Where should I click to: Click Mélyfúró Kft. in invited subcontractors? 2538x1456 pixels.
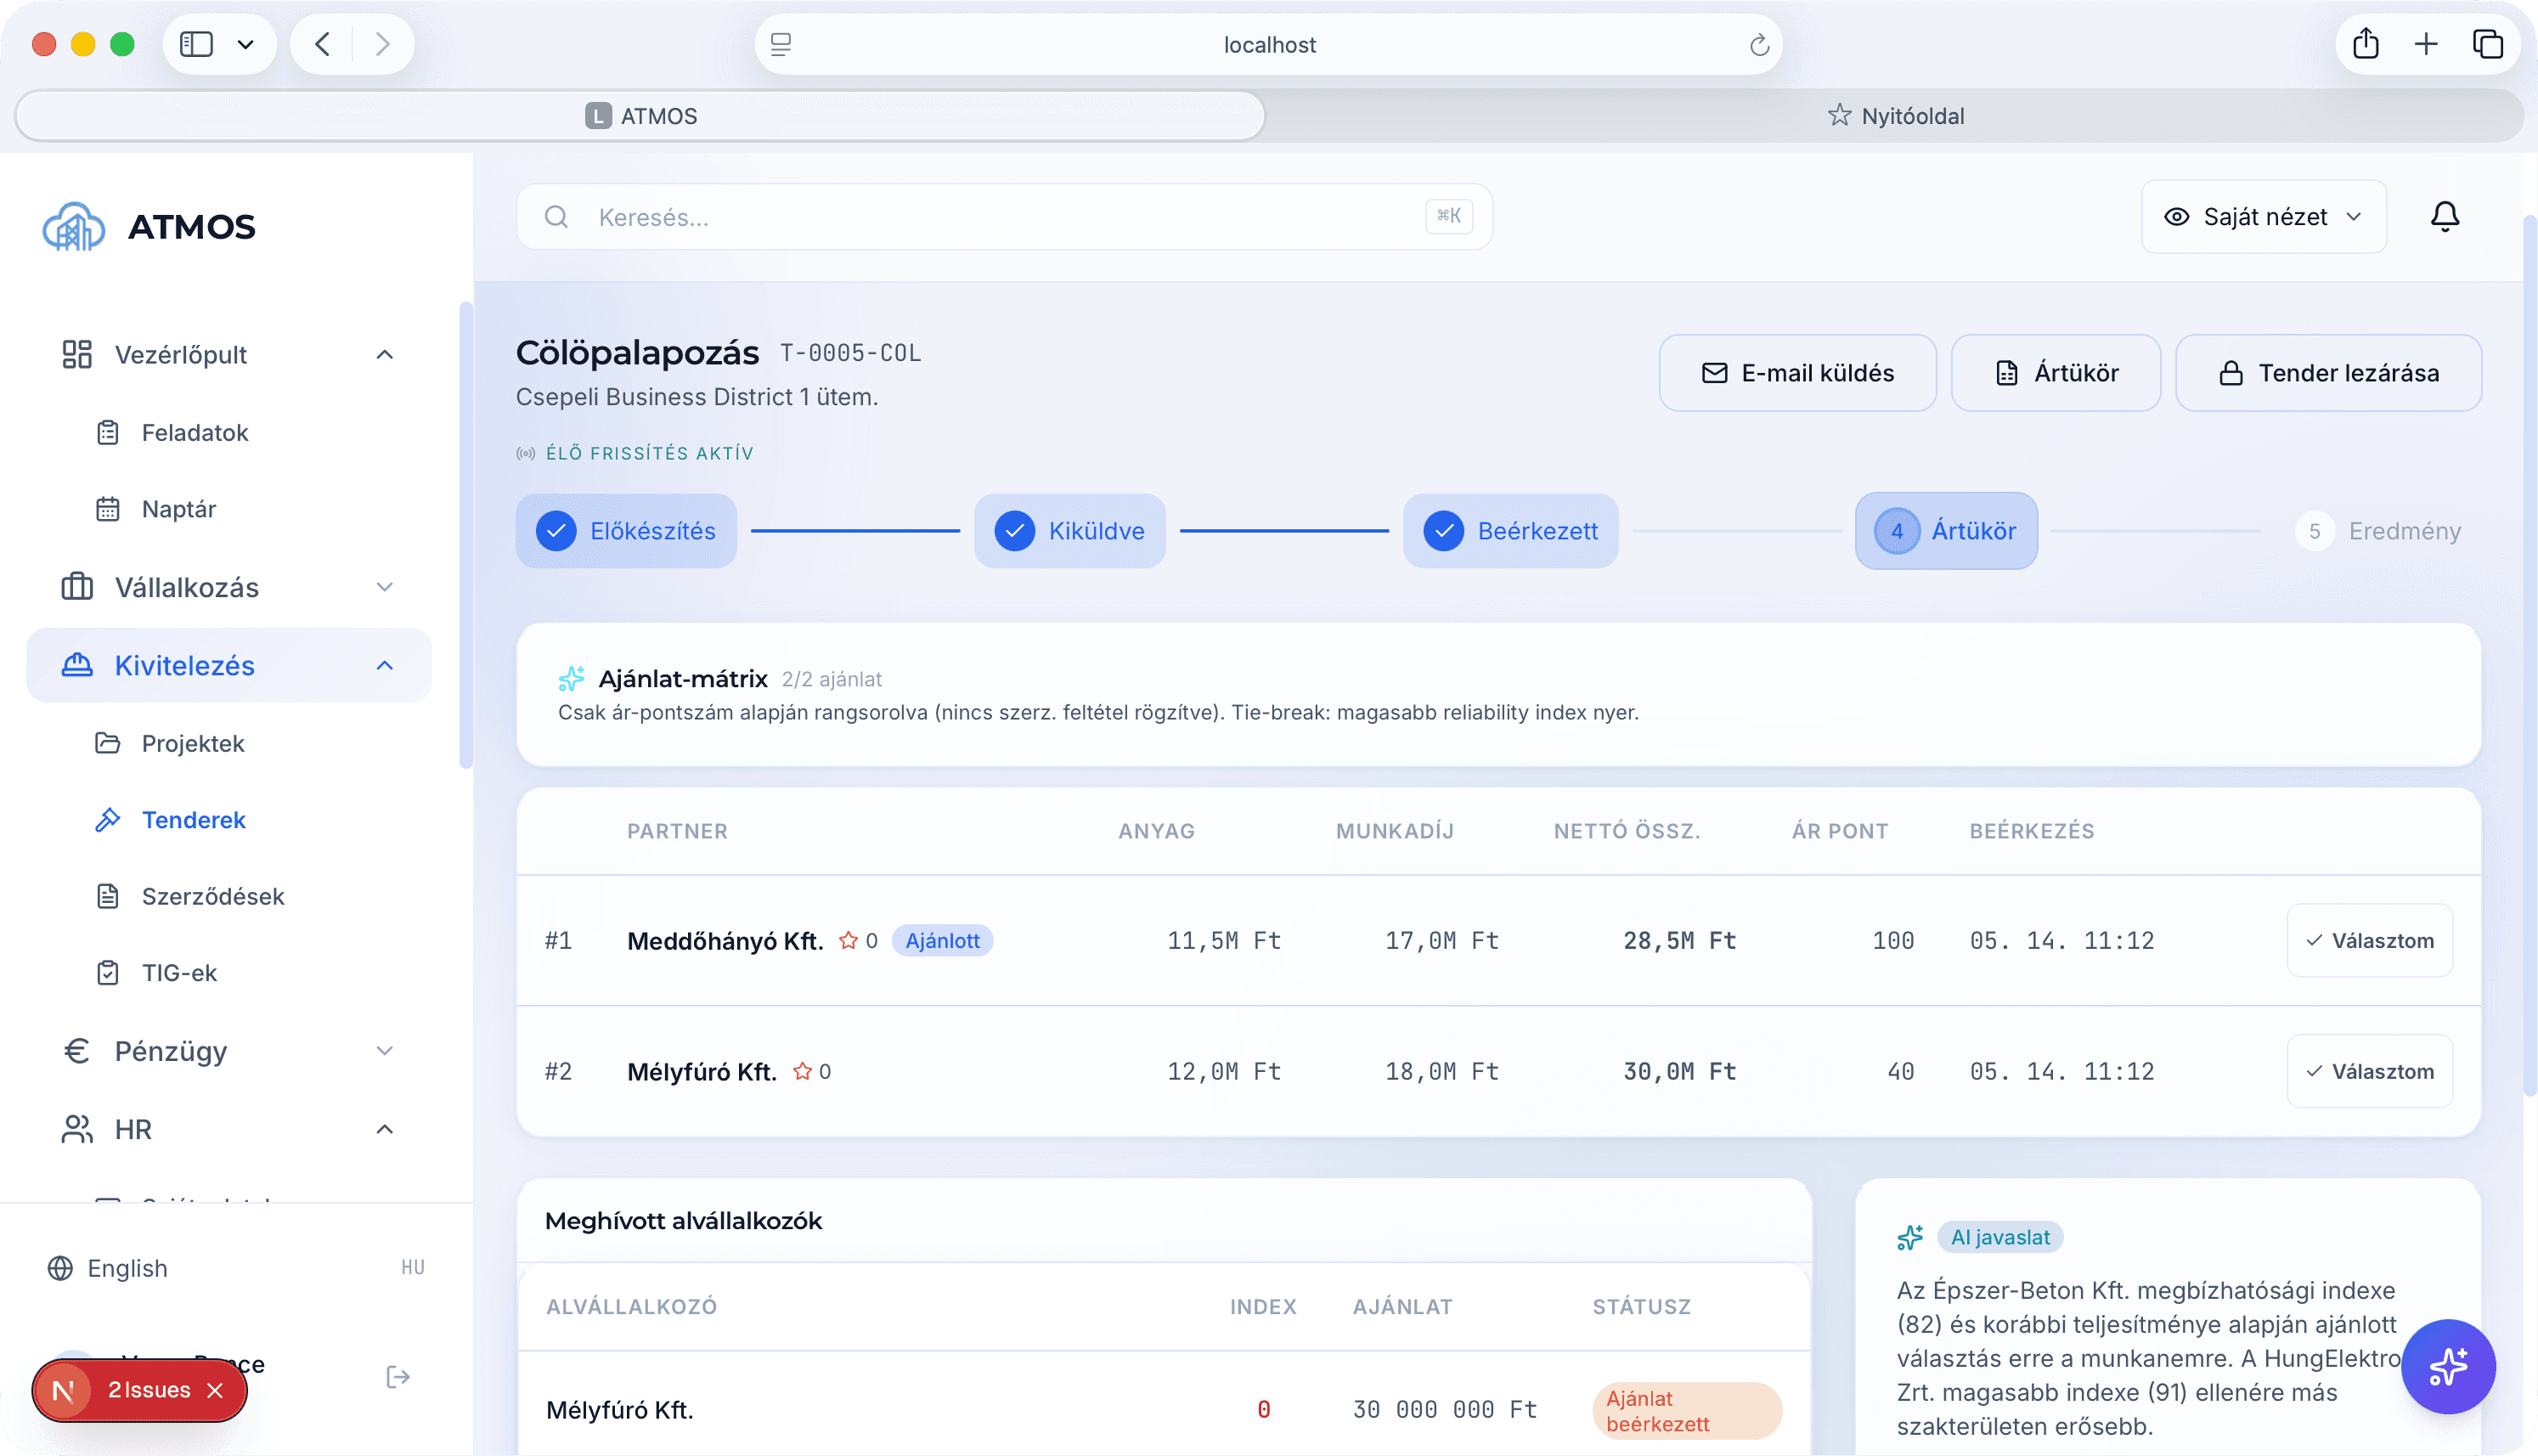click(x=620, y=1410)
